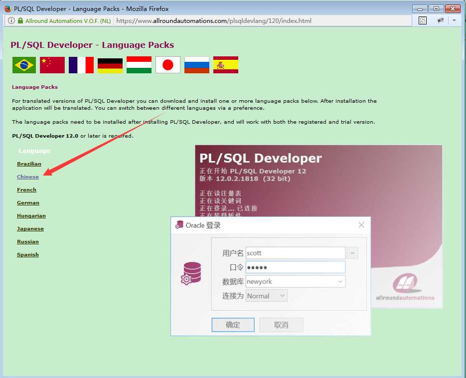This screenshot has width=466, height=378.
Task: Click the Russian flag icon
Action: point(197,65)
